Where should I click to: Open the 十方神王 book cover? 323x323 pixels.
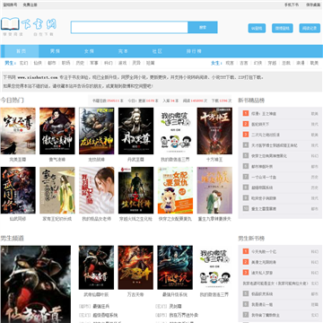click(x=214, y=131)
